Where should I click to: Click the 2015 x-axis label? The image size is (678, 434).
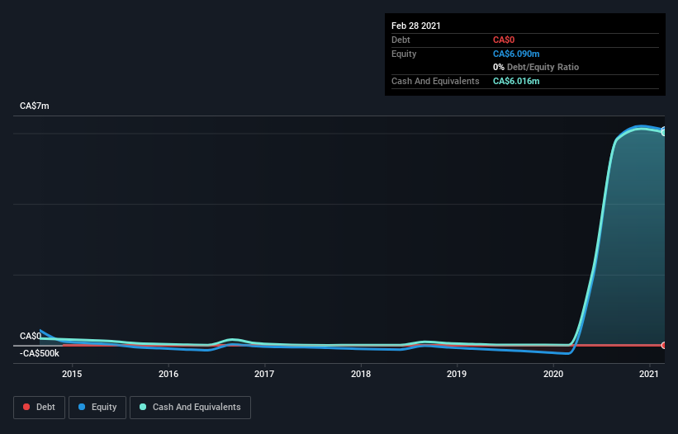pos(72,374)
